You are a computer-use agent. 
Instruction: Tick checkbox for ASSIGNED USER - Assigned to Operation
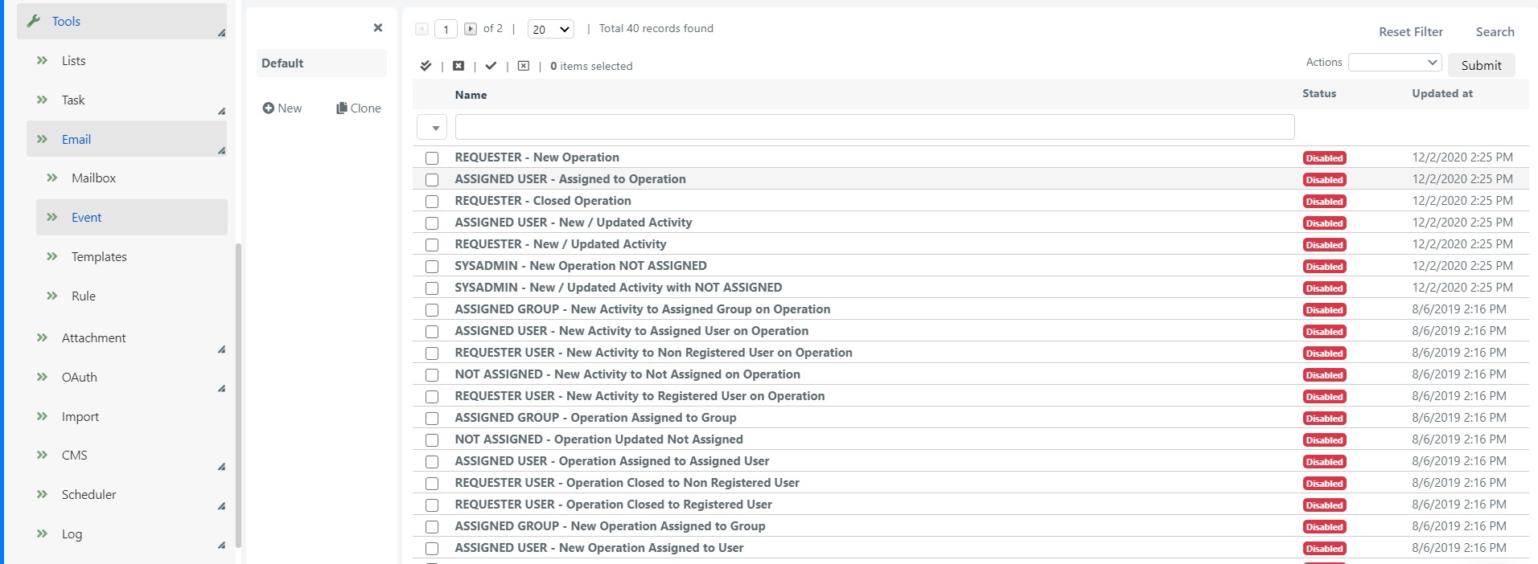pyautogui.click(x=432, y=180)
